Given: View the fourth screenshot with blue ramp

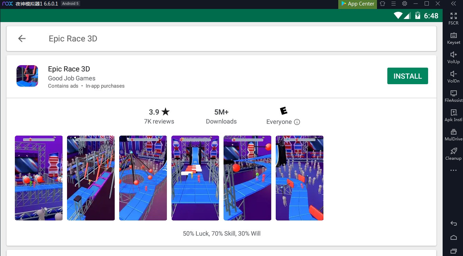Looking at the screenshot, I should point(195,178).
